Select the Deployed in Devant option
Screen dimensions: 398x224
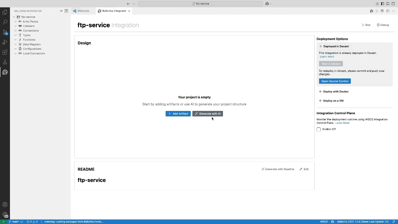(336, 46)
